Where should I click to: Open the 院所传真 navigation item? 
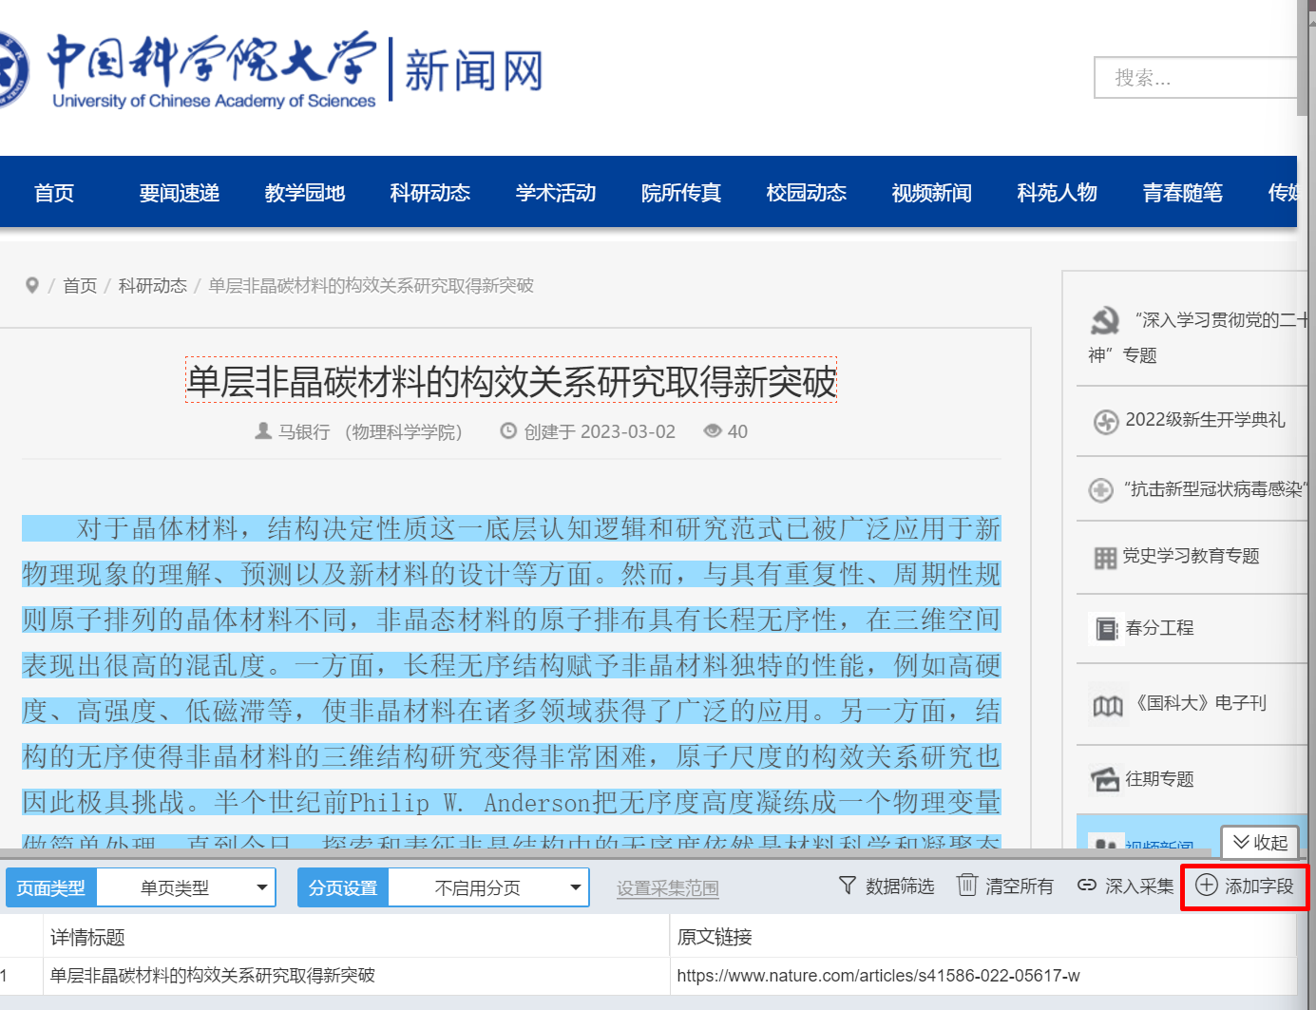[681, 193]
